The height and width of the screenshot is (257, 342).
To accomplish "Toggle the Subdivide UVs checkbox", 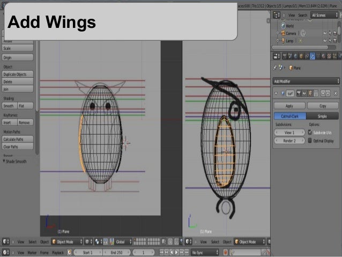I will (311, 133).
